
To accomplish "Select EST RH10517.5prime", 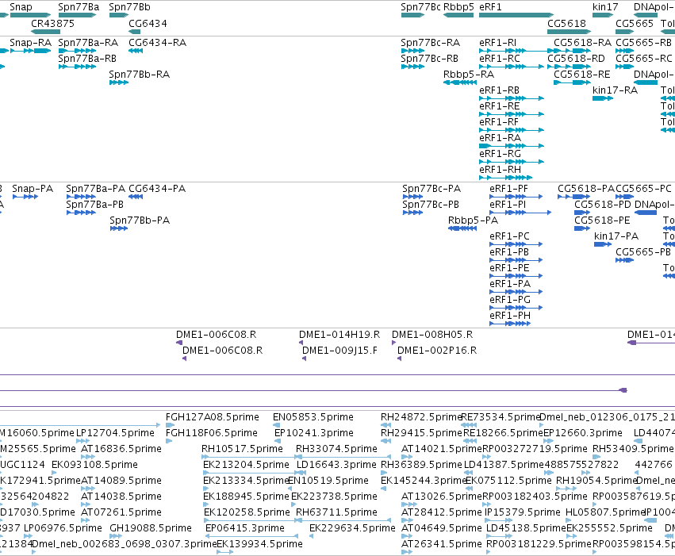I will pos(249,458).
